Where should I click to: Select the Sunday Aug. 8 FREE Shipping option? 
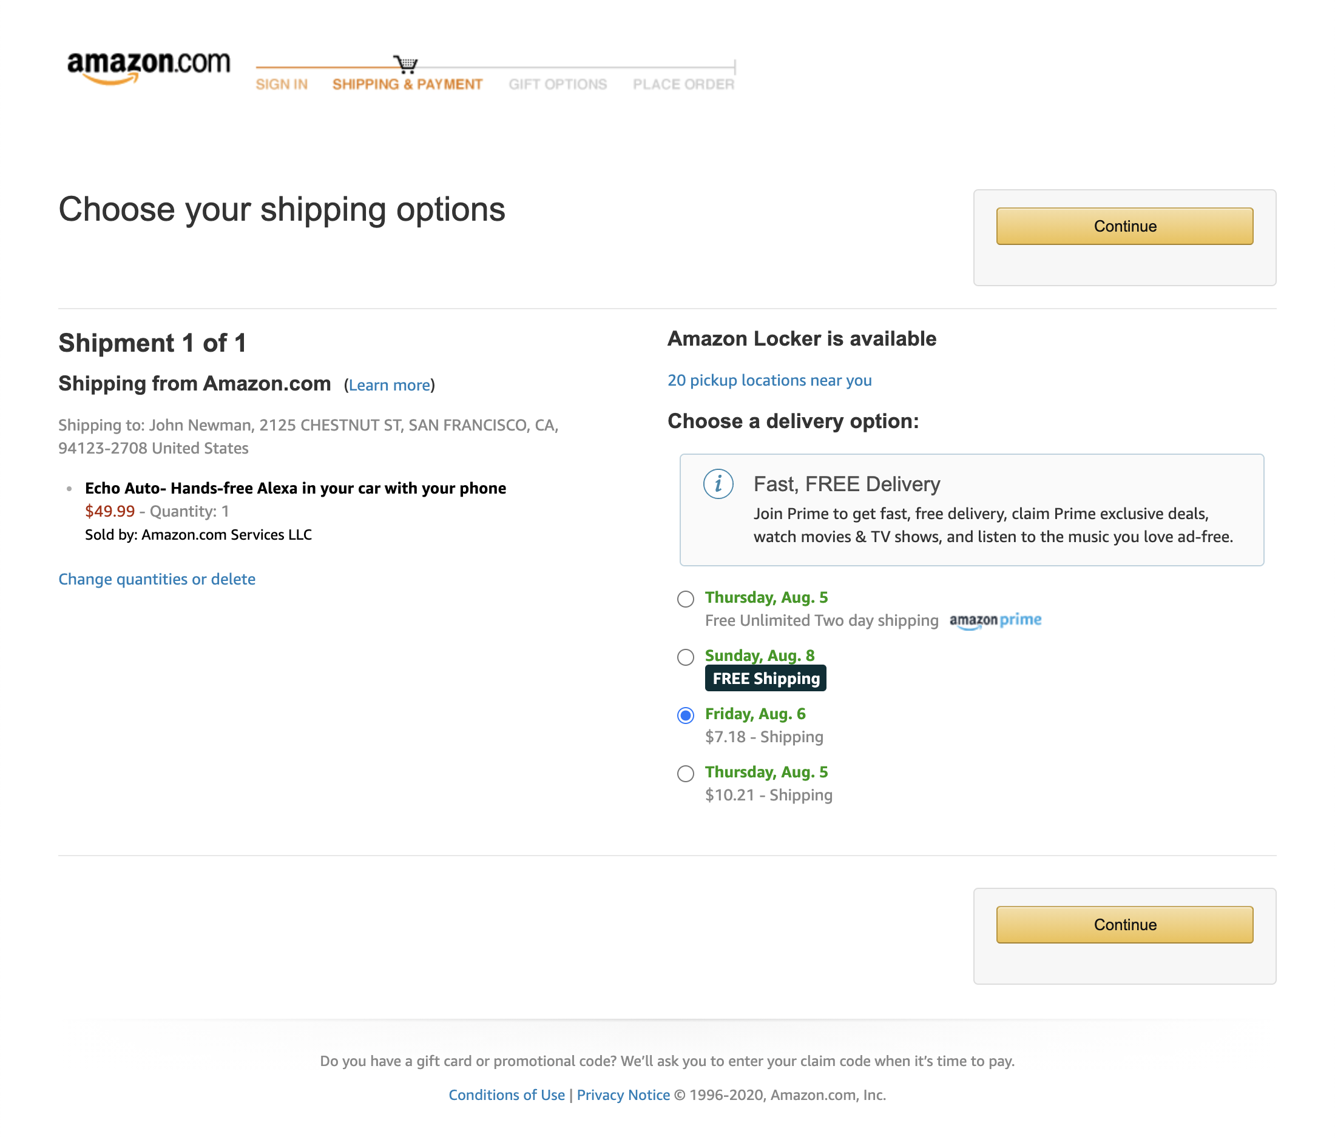(x=686, y=657)
